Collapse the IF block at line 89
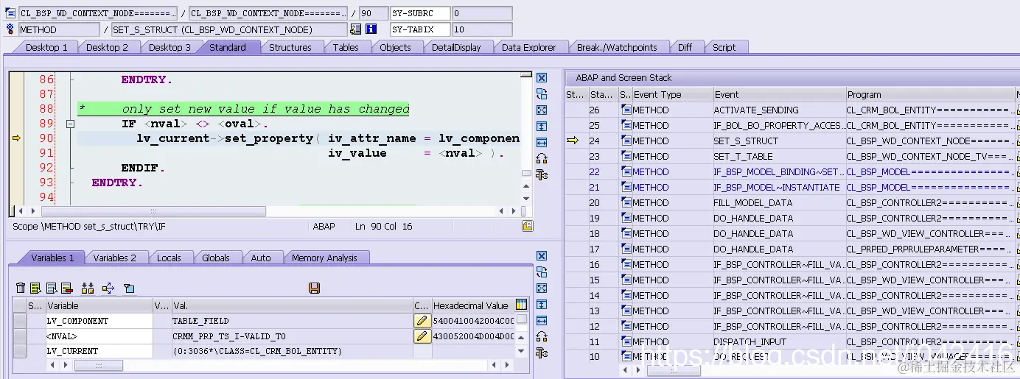 [x=71, y=124]
